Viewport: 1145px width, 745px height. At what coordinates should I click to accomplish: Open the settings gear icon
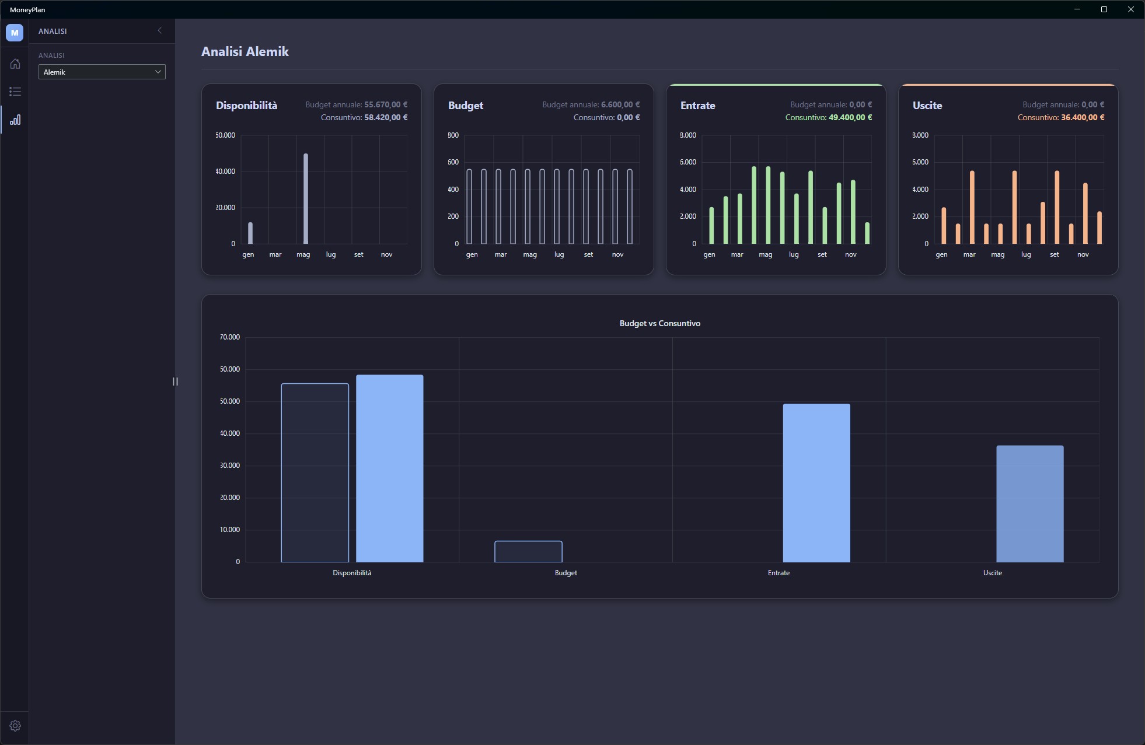tap(15, 726)
